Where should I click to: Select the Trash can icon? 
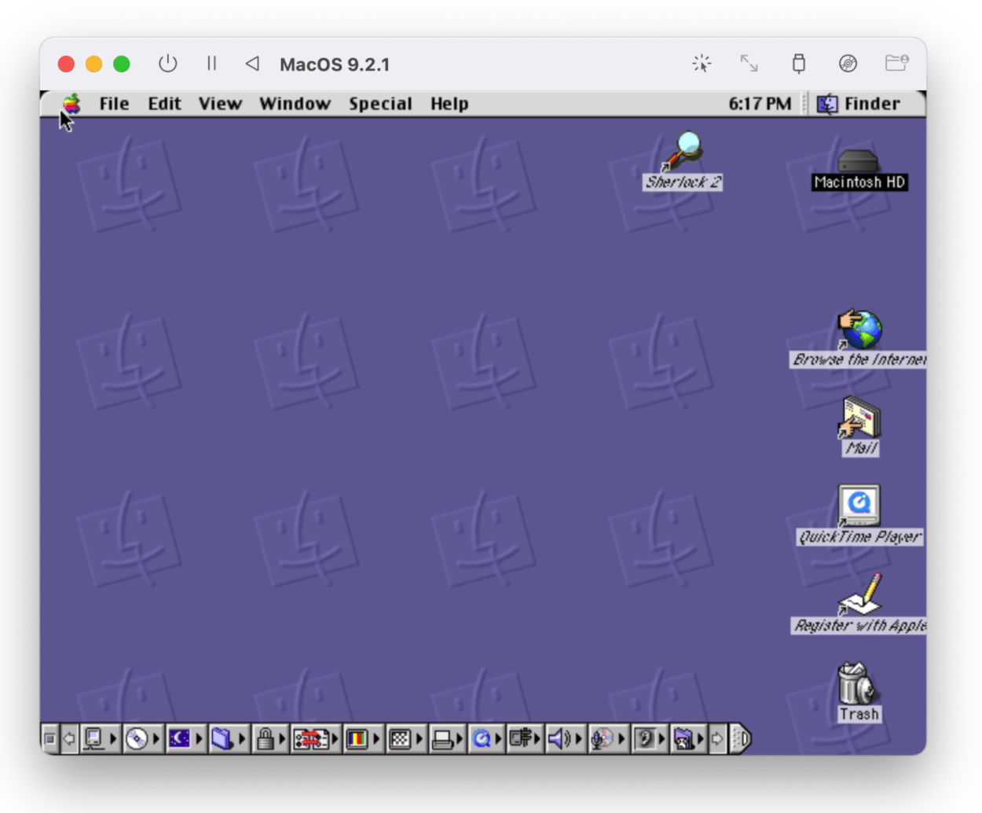pos(858,682)
